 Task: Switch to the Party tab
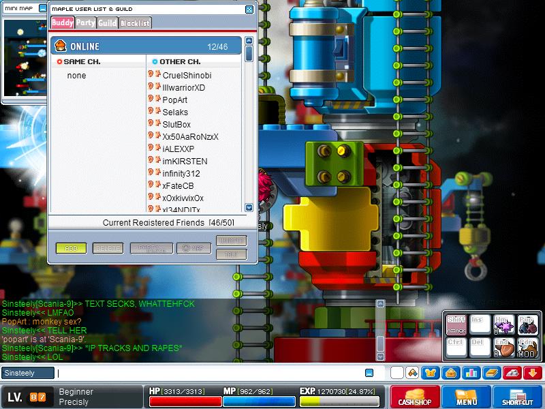click(x=86, y=22)
